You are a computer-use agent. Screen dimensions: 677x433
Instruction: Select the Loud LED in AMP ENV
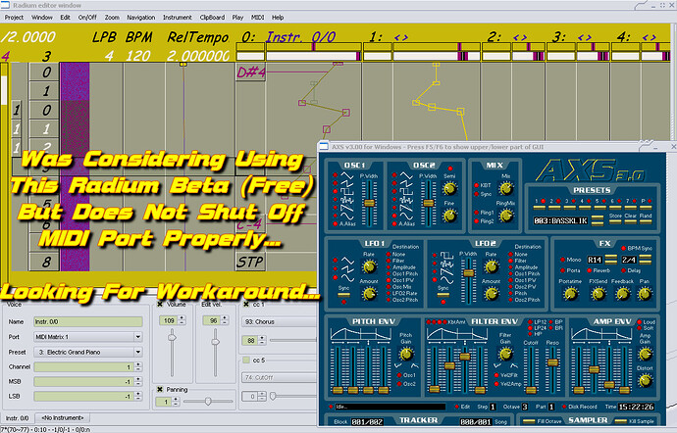coord(641,321)
